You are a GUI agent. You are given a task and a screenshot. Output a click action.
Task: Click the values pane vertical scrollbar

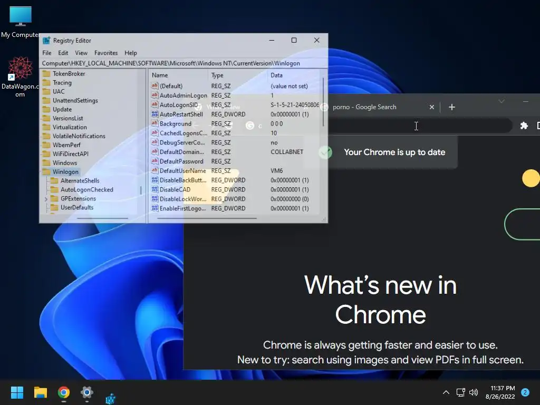323,102
